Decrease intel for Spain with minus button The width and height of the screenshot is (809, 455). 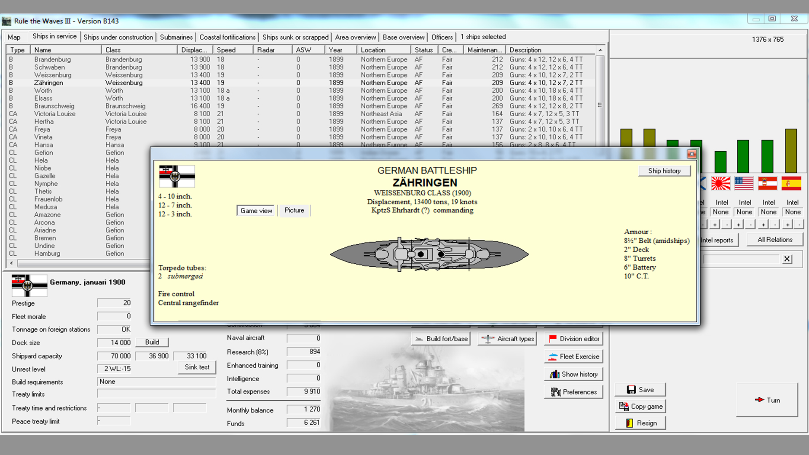pos(799,225)
